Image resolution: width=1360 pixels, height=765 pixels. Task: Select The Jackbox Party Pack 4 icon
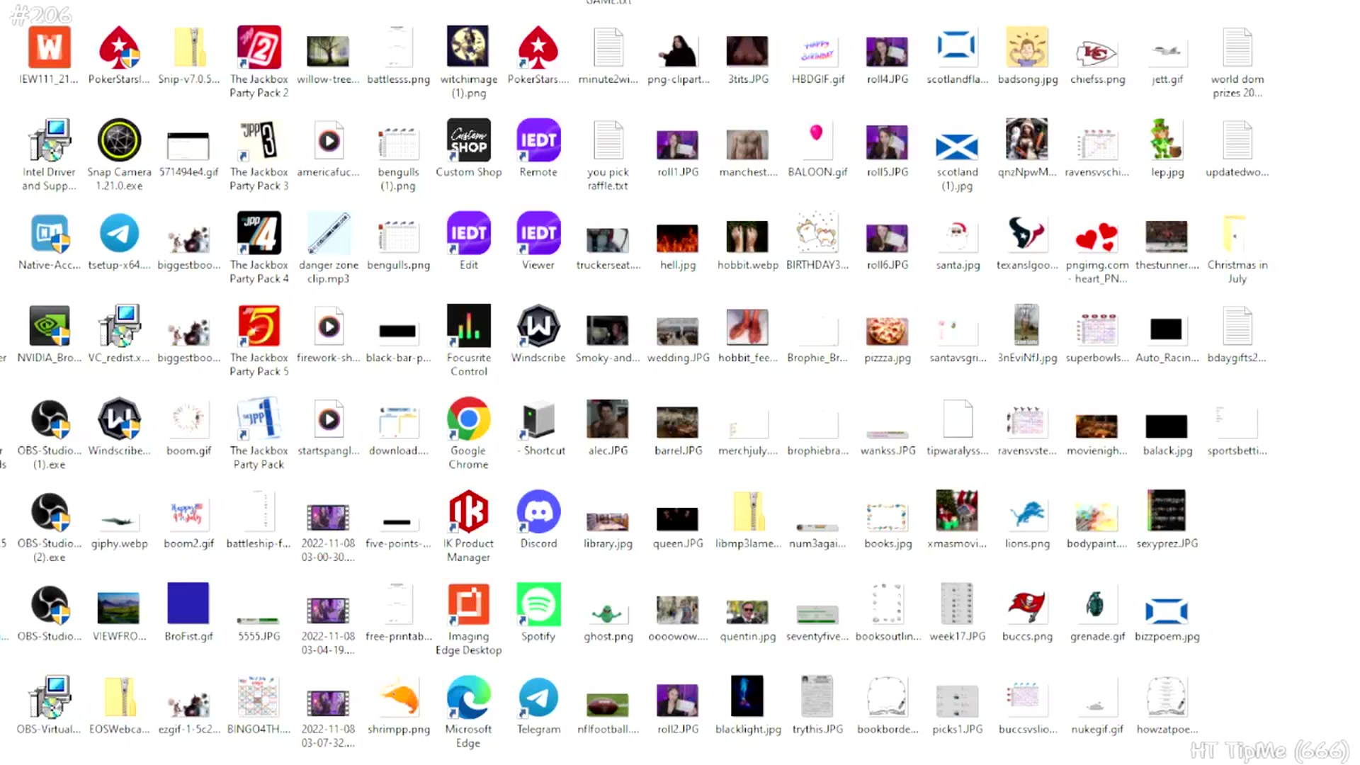pos(259,233)
